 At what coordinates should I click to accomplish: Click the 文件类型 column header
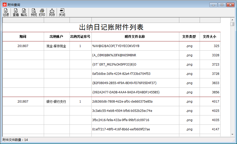point(189,37)
